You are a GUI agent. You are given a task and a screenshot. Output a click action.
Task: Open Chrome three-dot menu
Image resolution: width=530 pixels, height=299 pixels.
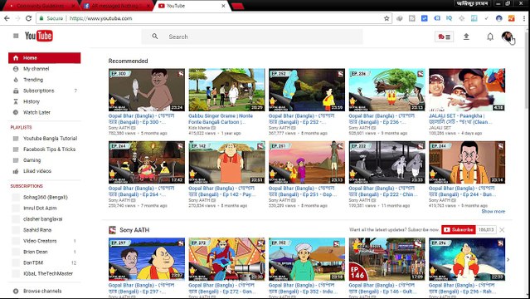point(524,18)
